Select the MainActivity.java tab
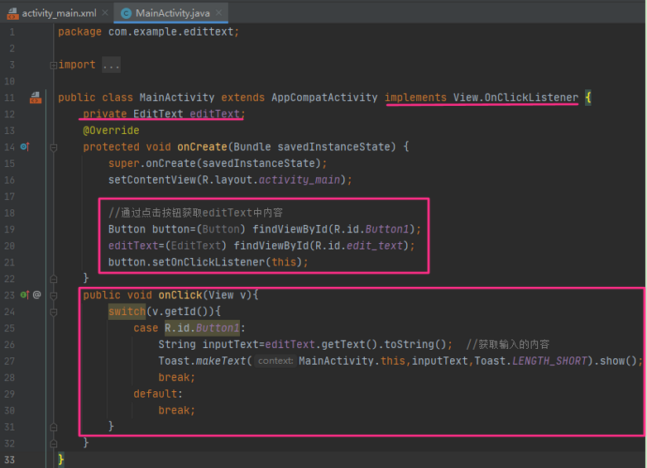Screen dimensions: 647x468 172,13
